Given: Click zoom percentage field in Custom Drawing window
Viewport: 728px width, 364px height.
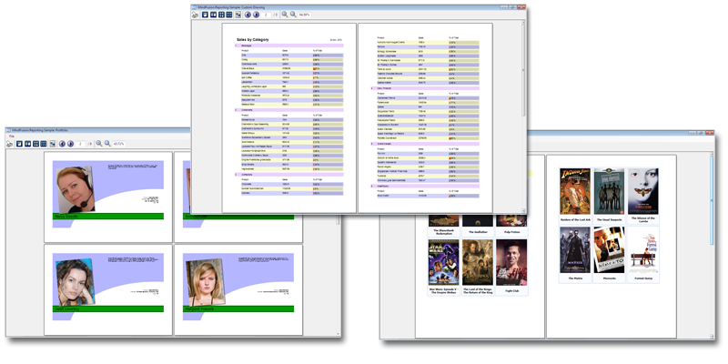Looking at the screenshot, I should (305, 15).
